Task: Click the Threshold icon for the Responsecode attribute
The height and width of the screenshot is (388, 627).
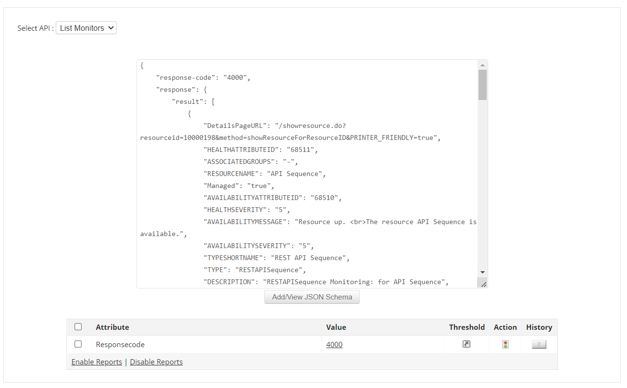Action: [x=467, y=344]
